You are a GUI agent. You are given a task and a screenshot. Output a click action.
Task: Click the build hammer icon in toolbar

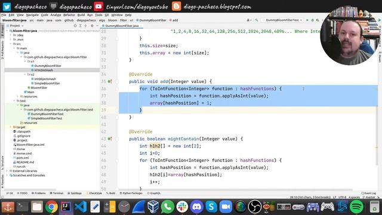pyautogui.click(x=256, y=20)
